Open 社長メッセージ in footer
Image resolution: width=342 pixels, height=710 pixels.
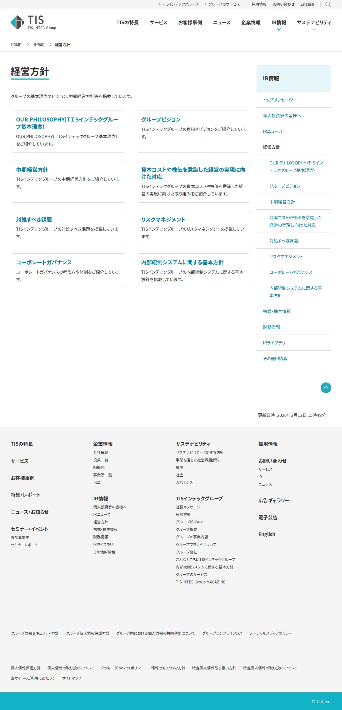point(188,507)
